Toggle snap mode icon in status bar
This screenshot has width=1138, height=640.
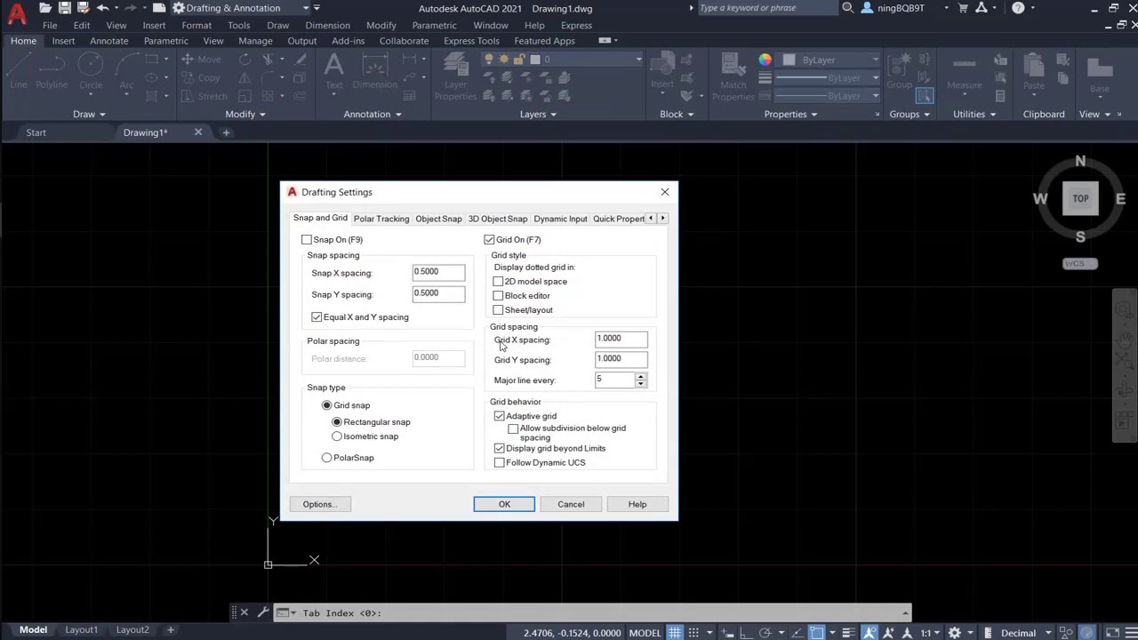(x=695, y=633)
